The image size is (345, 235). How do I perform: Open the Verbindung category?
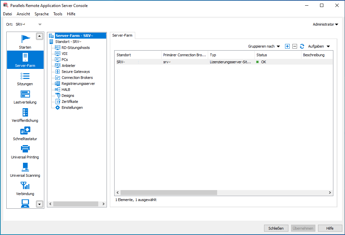(25, 189)
